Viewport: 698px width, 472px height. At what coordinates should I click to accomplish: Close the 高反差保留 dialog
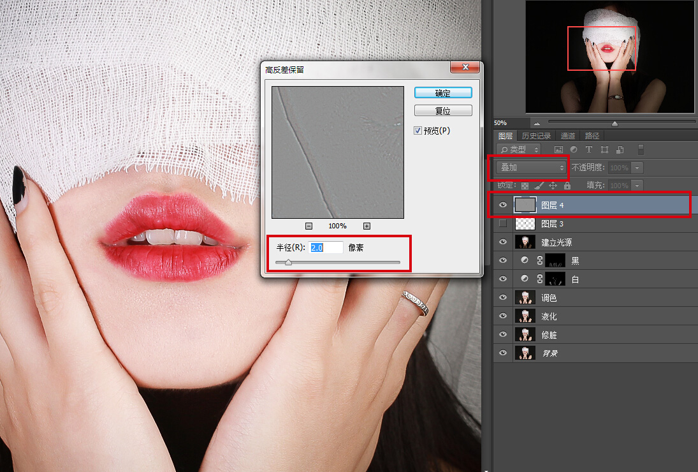click(465, 67)
